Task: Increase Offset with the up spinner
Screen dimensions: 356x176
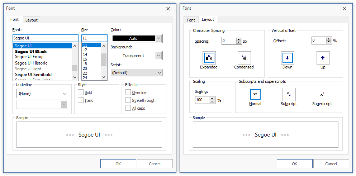Action: [328, 39]
